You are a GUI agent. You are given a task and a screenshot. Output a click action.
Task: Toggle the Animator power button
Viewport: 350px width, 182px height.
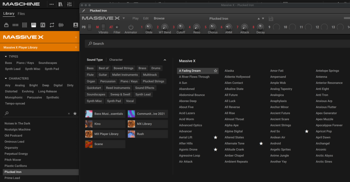(x=131, y=27)
